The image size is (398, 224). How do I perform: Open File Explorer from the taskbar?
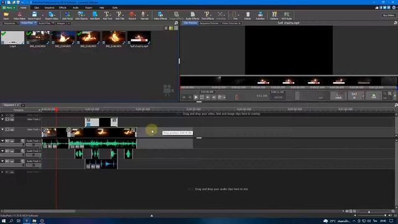[x=34, y=221]
